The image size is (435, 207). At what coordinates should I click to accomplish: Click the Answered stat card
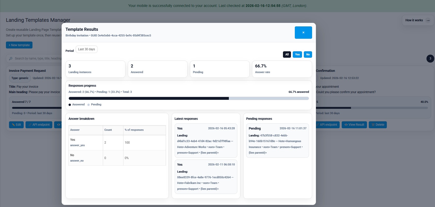[158, 69]
